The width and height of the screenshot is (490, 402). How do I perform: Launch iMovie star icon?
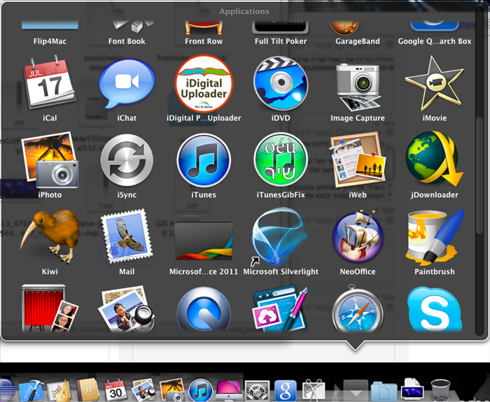pyautogui.click(x=435, y=83)
